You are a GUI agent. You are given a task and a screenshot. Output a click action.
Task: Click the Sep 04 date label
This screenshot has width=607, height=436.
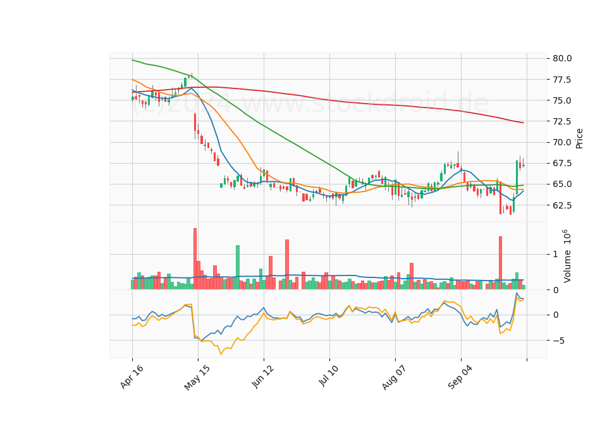460,377
